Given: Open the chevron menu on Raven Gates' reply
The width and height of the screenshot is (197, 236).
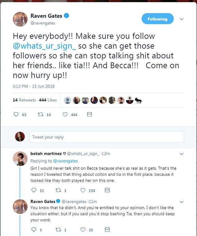Looking at the screenshot, I should click(182, 202).
